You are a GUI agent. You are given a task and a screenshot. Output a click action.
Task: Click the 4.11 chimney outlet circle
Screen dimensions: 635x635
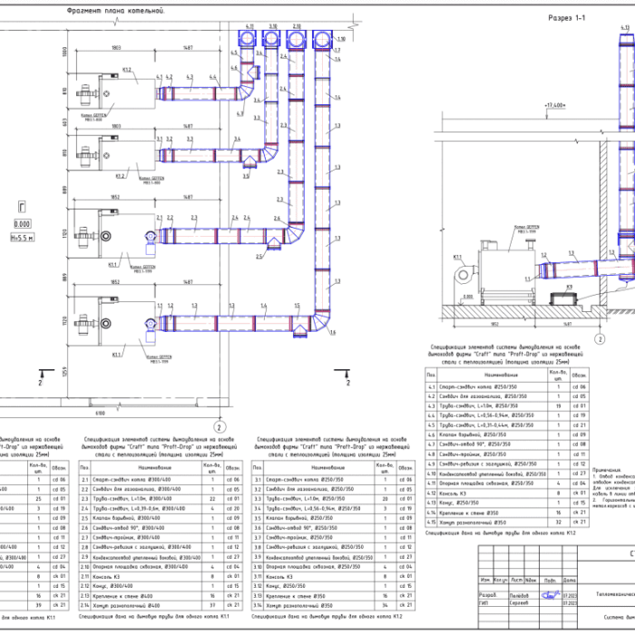click(x=249, y=40)
